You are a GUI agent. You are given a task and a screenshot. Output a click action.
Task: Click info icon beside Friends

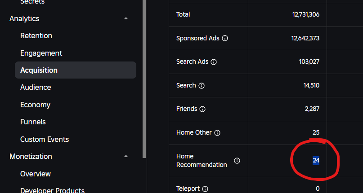tap(202, 109)
